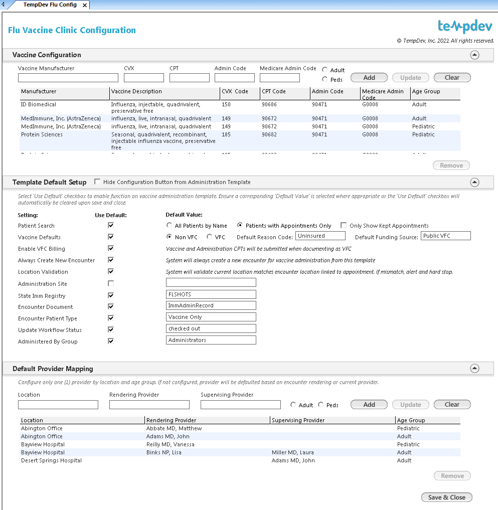Click Add button in Vaccine Configuration
Image resolution: width=498 pixels, height=510 pixels.
pyautogui.click(x=369, y=78)
